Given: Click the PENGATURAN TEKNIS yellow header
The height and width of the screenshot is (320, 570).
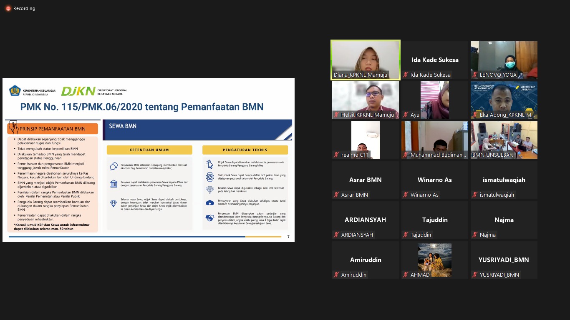Looking at the screenshot, I should click(x=245, y=150).
